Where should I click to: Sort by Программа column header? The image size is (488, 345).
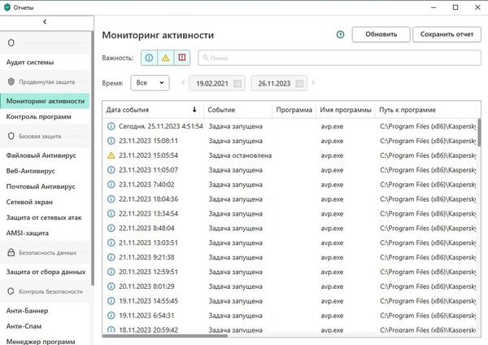tap(294, 110)
